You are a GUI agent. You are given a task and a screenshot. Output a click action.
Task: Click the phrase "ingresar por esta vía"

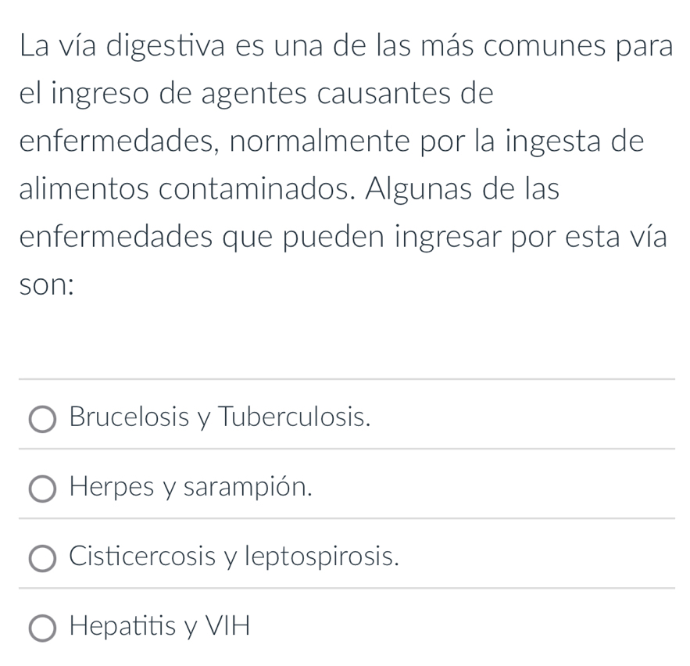548,238
